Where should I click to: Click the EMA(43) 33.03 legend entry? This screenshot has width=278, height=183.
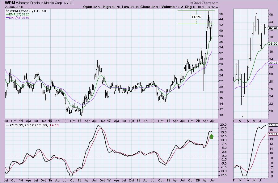(18, 18)
